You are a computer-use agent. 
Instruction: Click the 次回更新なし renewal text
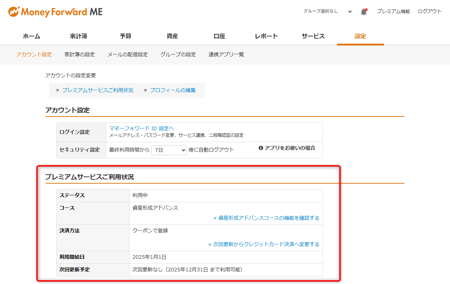[148, 270]
